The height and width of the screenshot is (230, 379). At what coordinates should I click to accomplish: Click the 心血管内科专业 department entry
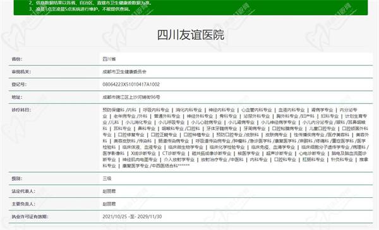click(x=256, y=110)
